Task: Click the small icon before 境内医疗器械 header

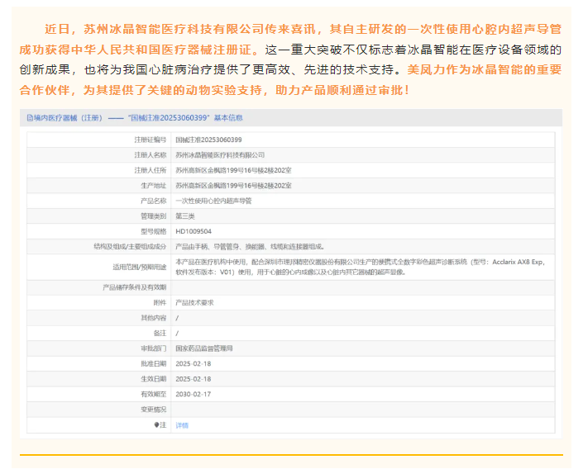Action: click(x=29, y=118)
